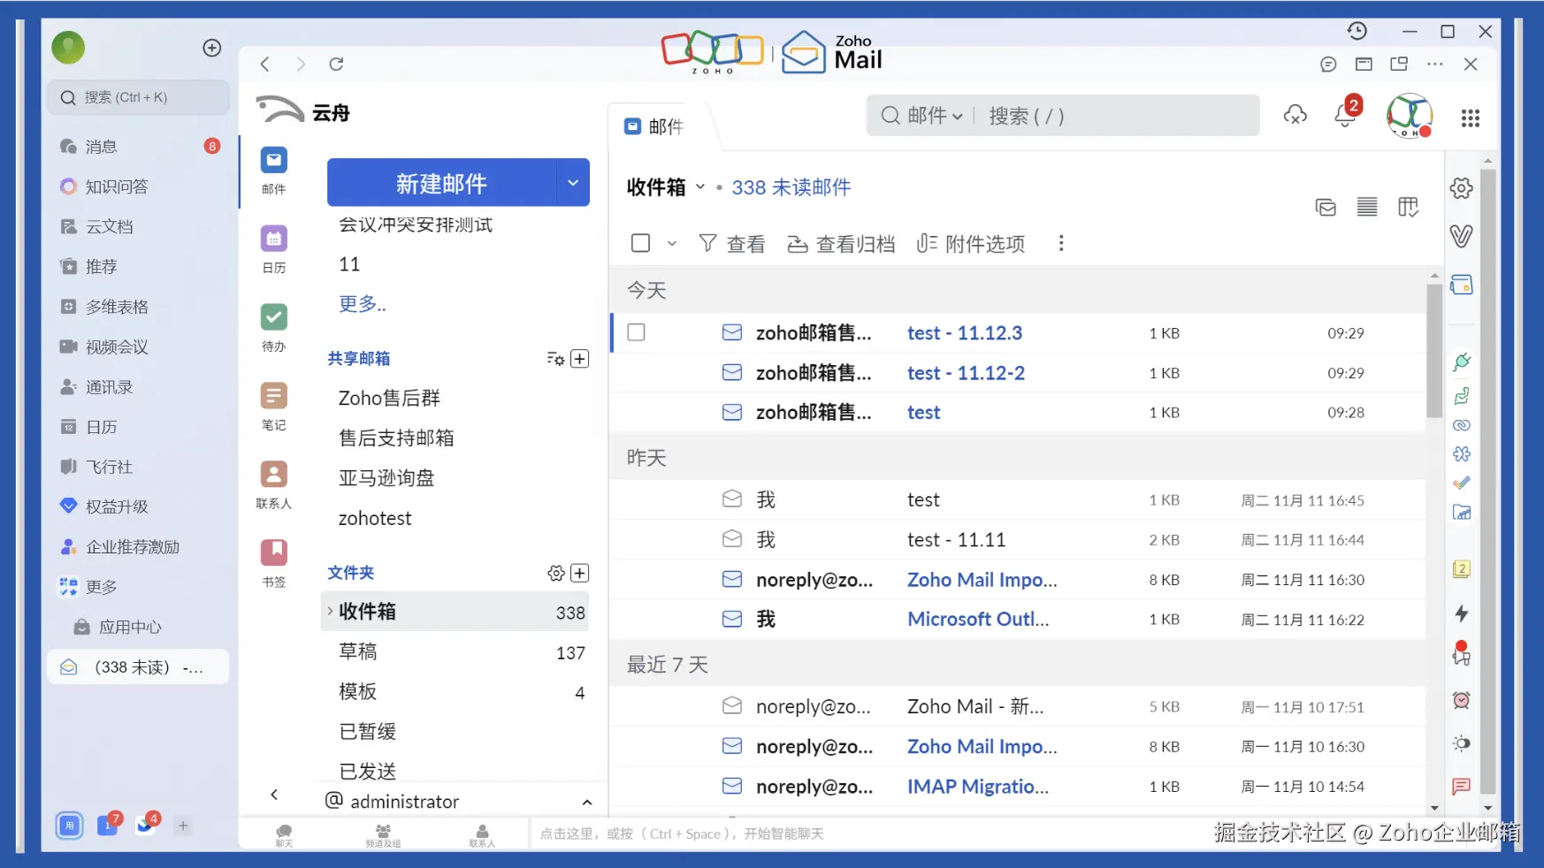1544x868 pixels.
Task: Open mail settings gear icon
Action: tap(1461, 188)
